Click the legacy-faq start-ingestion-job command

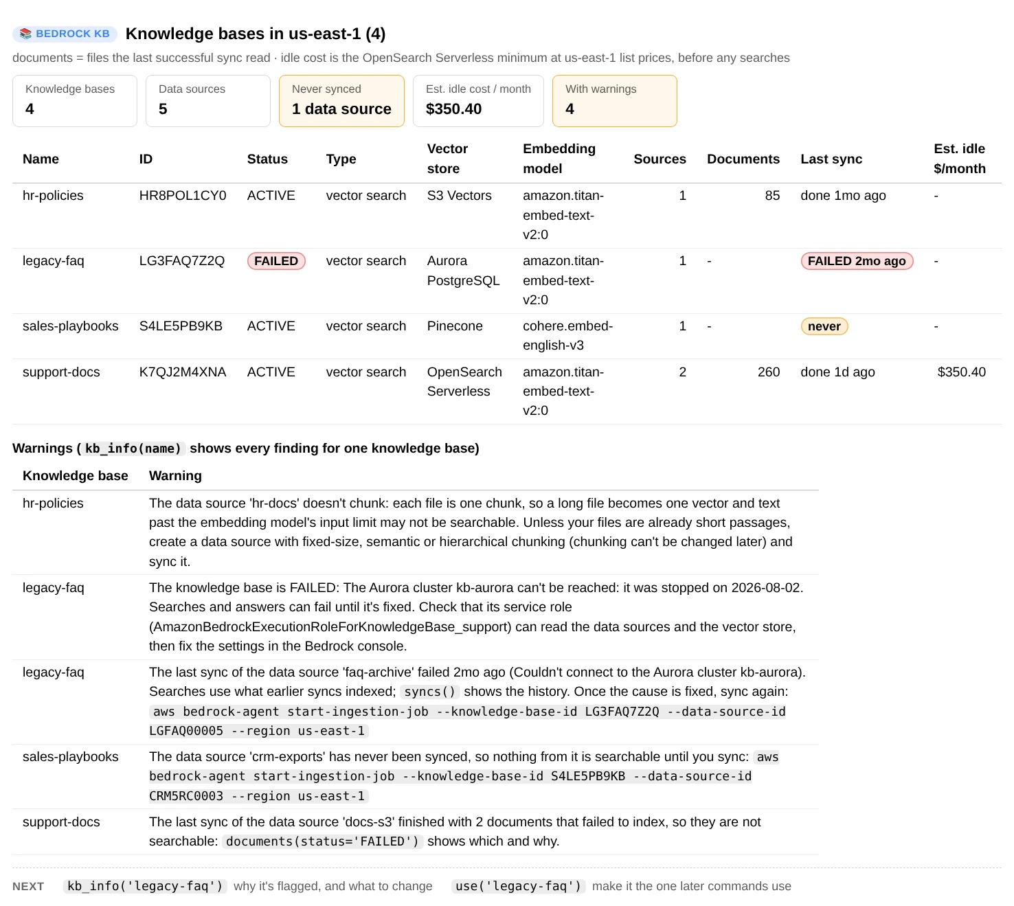click(x=467, y=721)
